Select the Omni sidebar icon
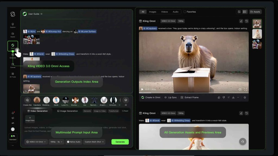Image resolution: width=278 pixels, height=156 pixels. click(13, 46)
